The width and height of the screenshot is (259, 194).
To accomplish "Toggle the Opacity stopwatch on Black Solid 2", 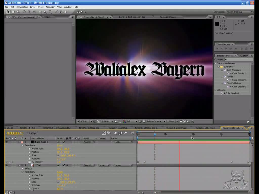I will [x=29, y=162].
